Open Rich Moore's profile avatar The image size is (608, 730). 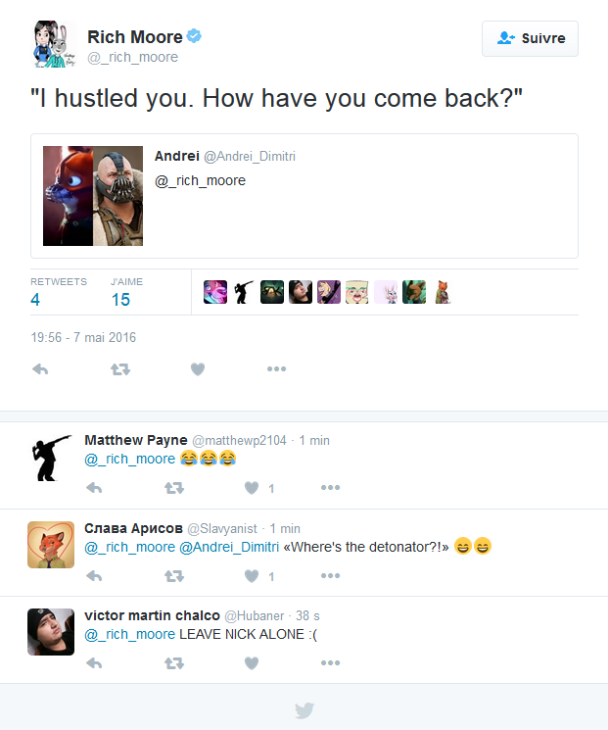(x=54, y=44)
